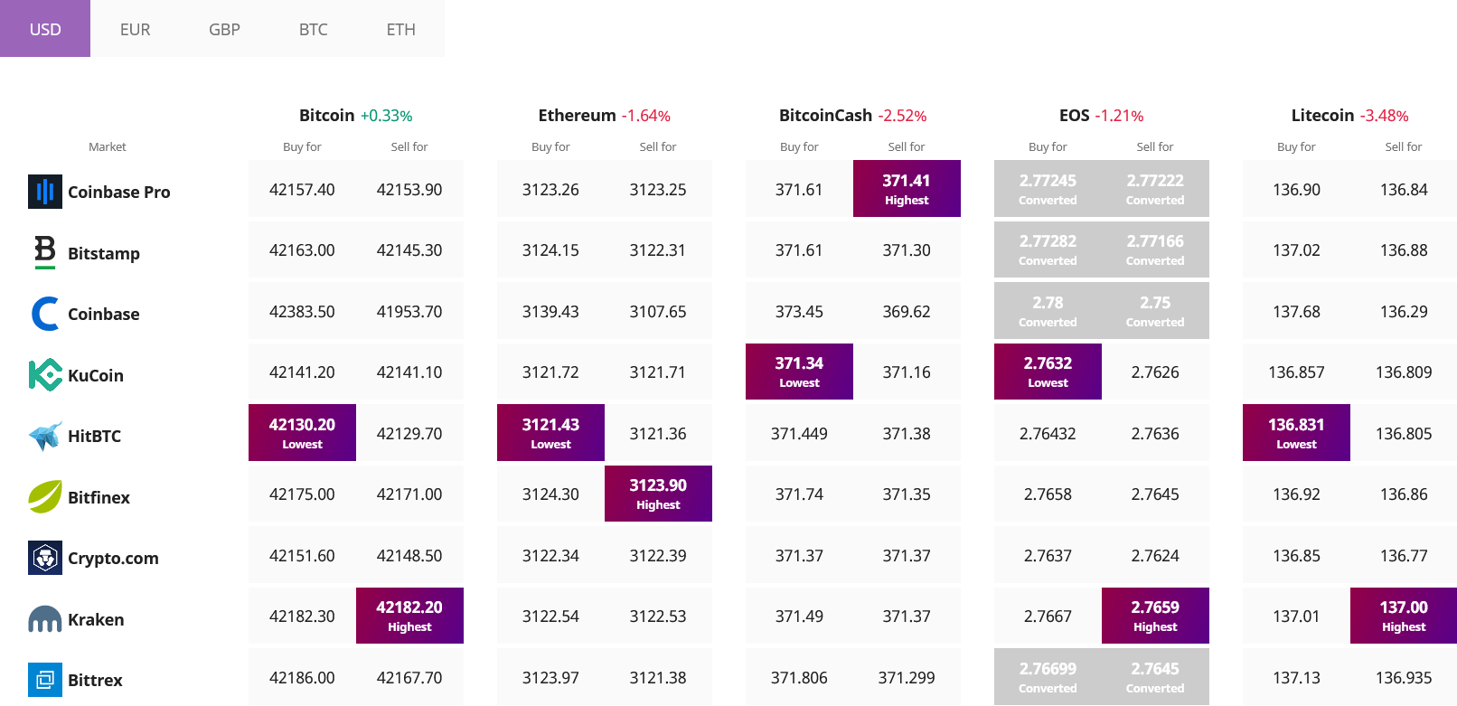
Task: Click Bittrex BitcoinCash sell price 371.299
Action: [x=907, y=678]
